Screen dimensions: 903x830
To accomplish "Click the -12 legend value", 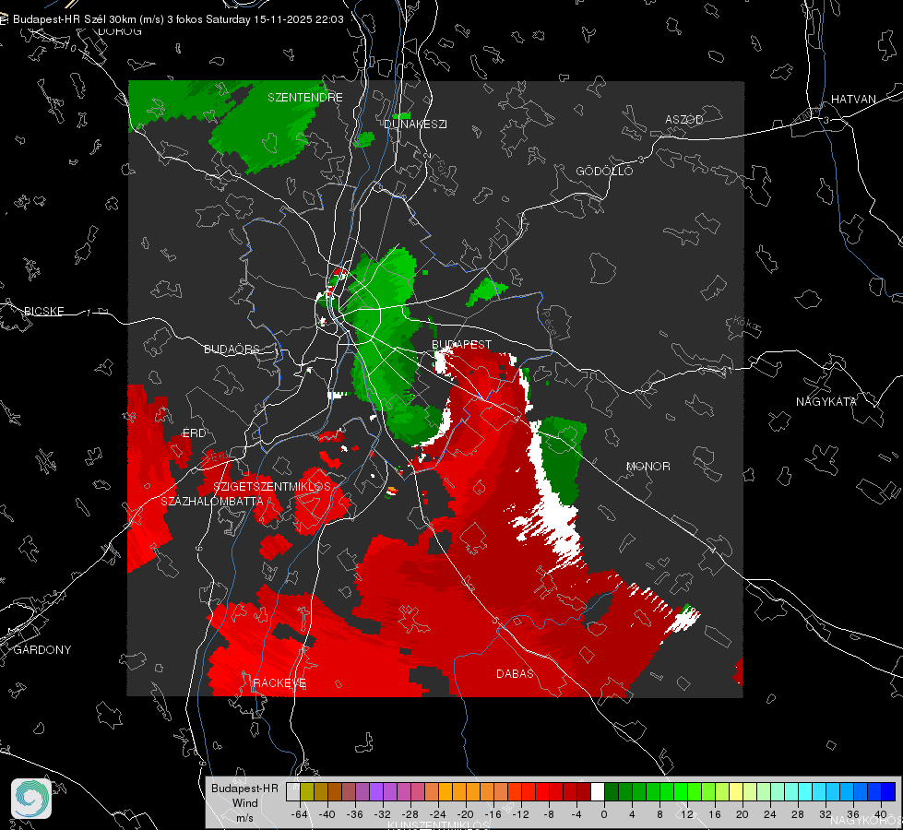I will coord(520,814).
